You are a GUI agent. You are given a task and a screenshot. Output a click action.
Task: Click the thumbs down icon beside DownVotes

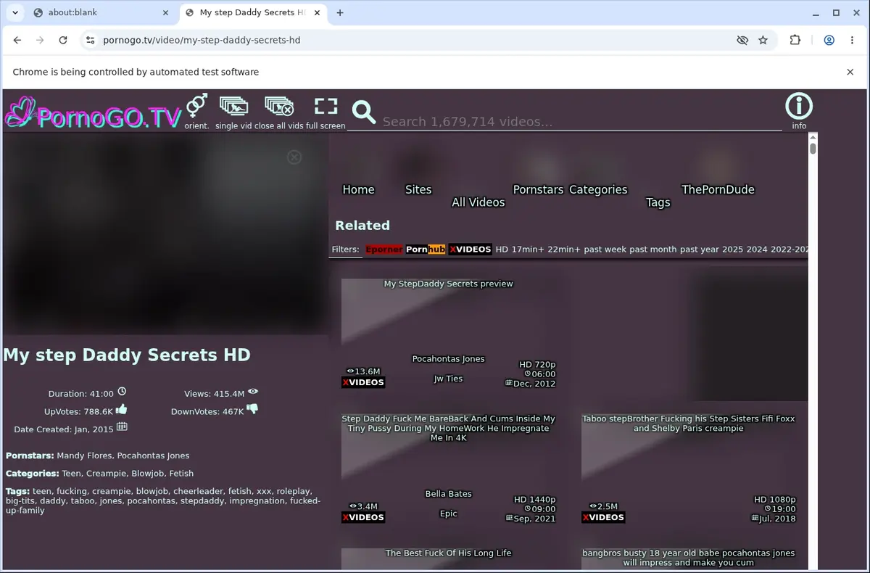tap(252, 409)
